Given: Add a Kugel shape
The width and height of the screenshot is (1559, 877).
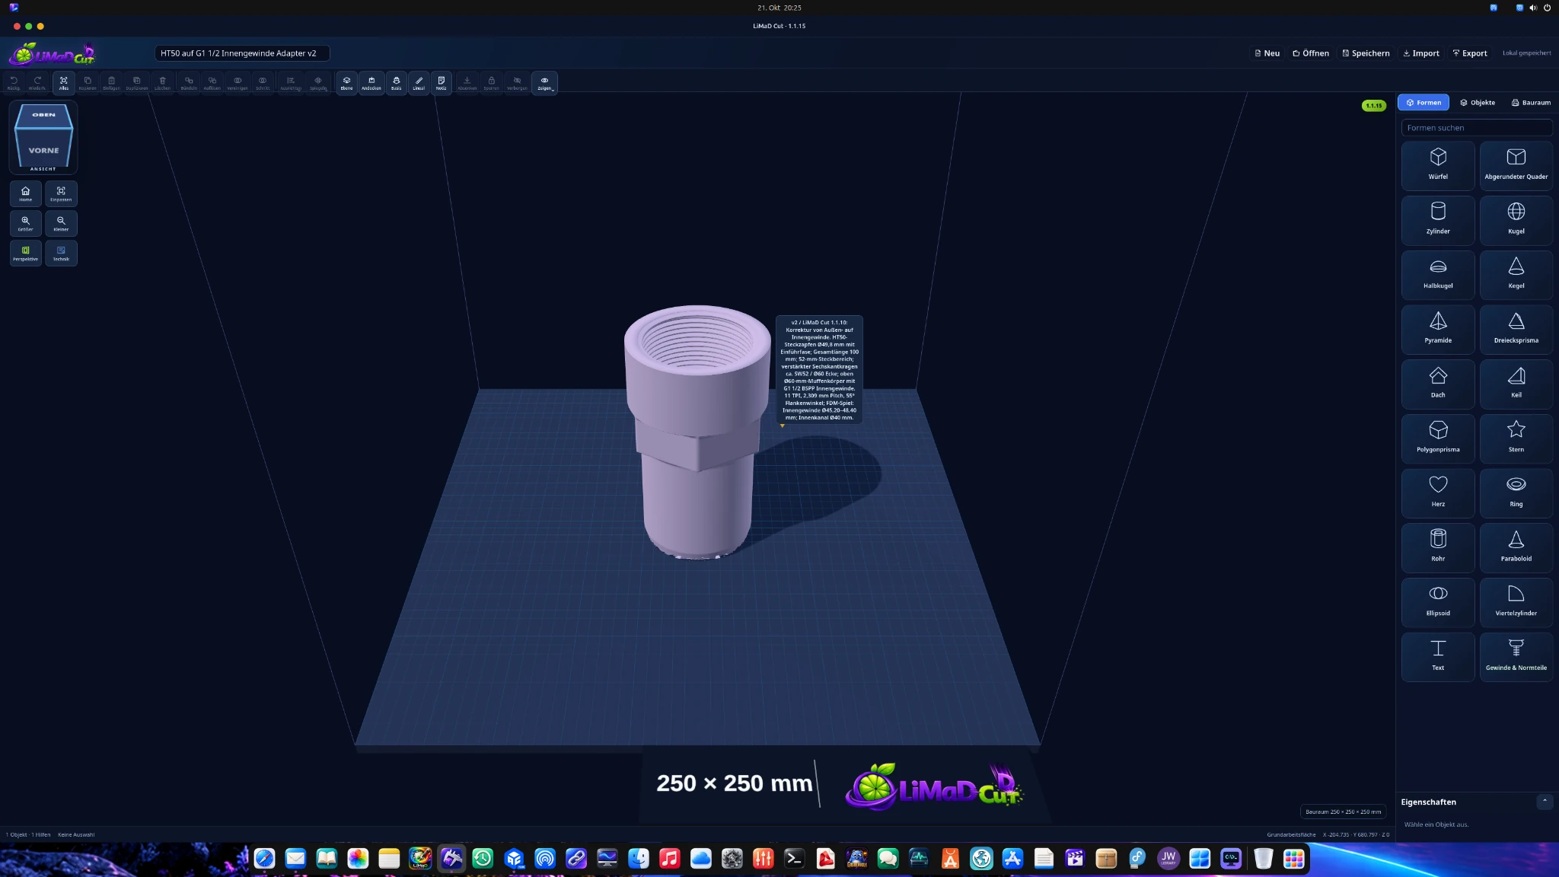Looking at the screenshot, I should click(x=1516, y=220).
